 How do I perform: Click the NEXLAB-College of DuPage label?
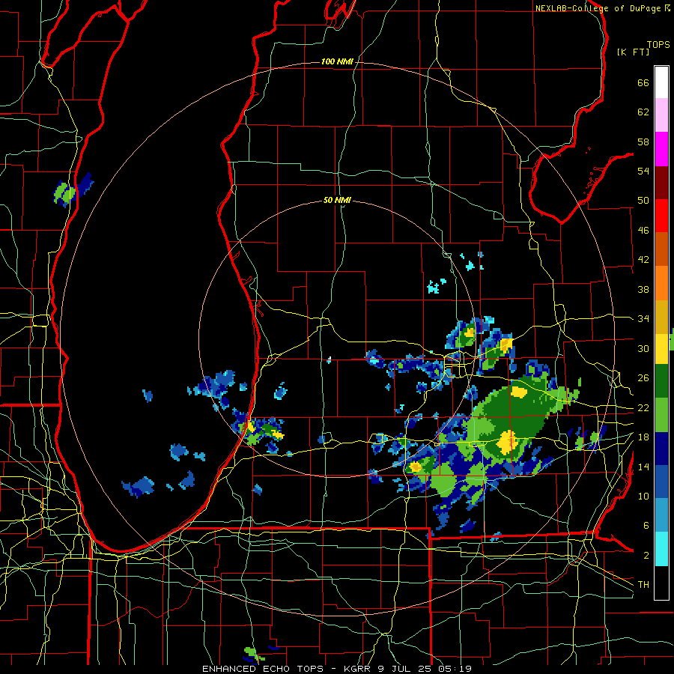pyautogui.click(x=598, y=8)
